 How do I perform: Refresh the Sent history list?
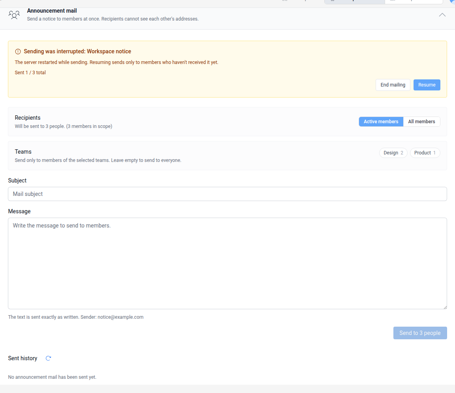point(49,358)
